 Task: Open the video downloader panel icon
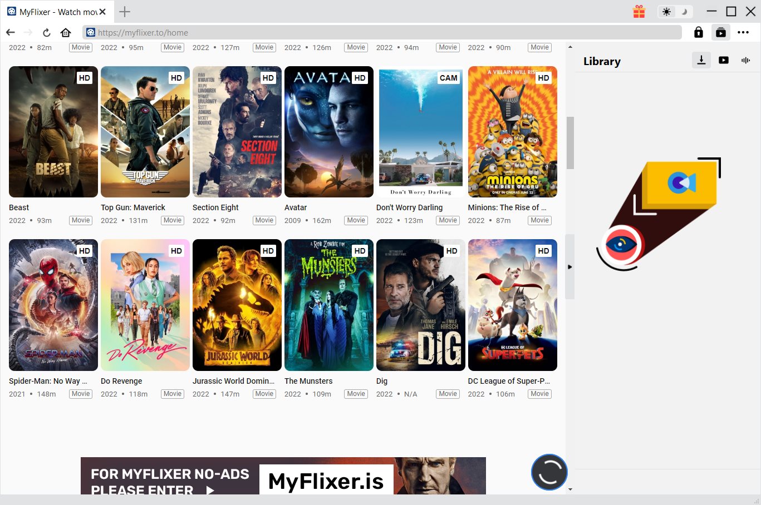[x=721, y=32]
